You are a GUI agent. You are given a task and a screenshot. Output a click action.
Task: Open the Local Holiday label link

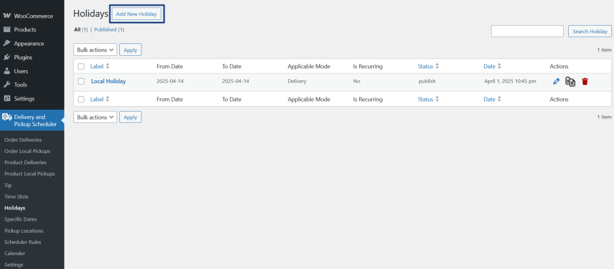tap(108, 82)
